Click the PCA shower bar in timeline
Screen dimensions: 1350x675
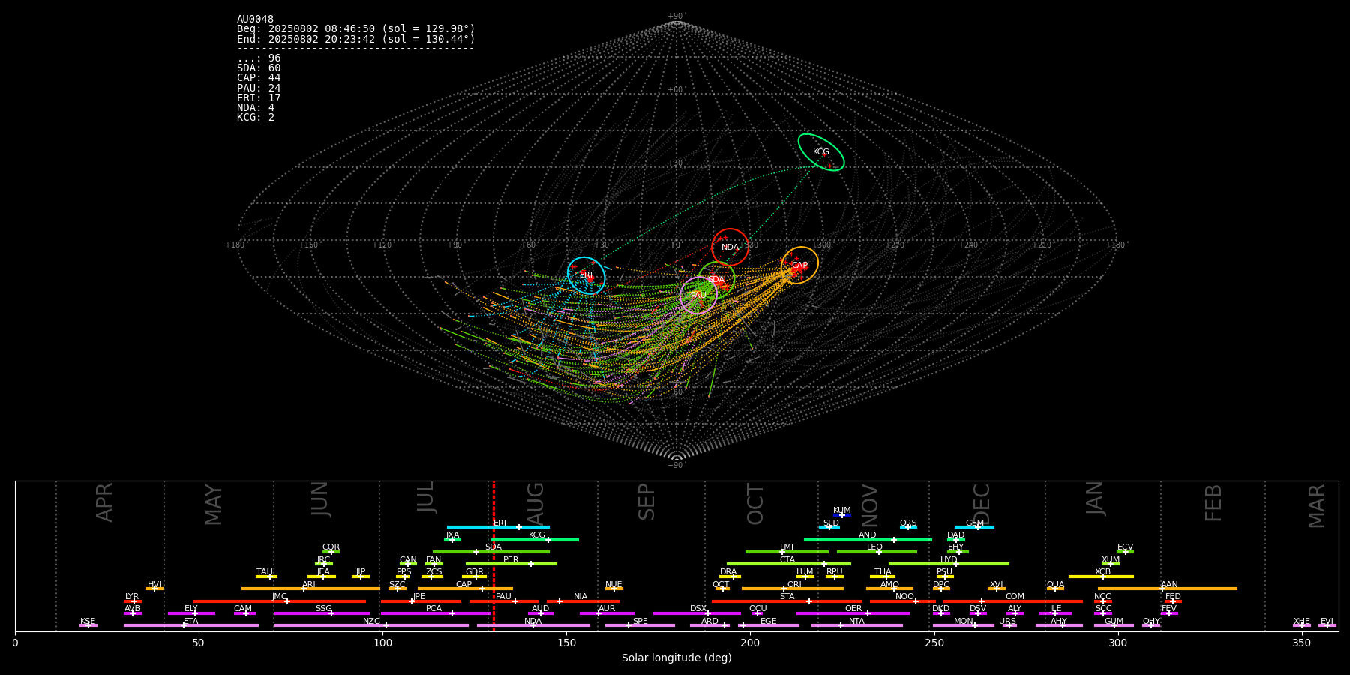click(435, 613)
